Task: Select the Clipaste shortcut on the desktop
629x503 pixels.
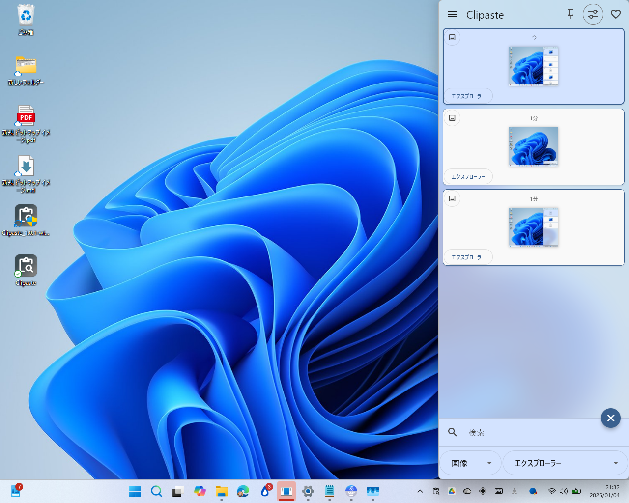Action: pos(26,270)
